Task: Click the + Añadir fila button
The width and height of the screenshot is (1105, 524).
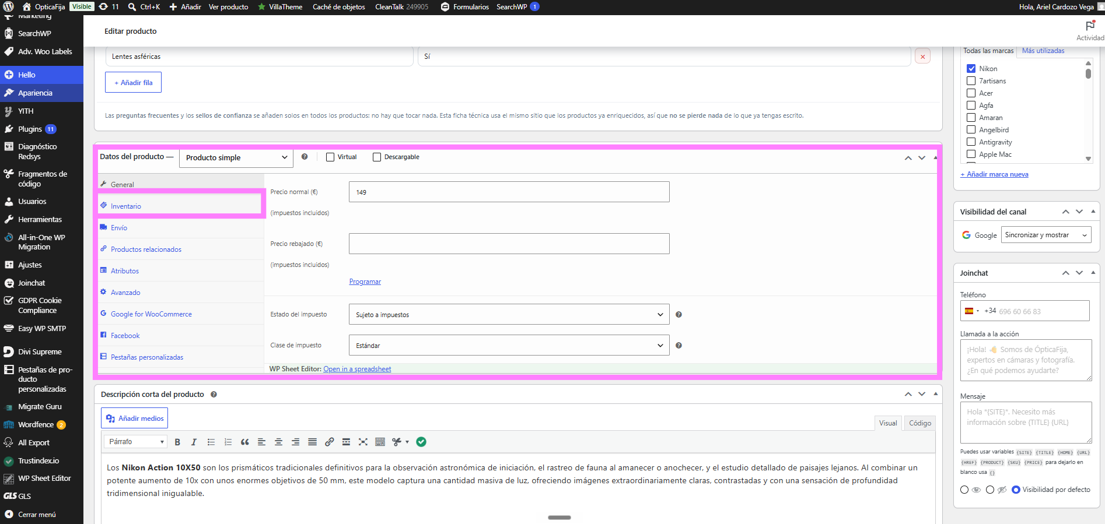Action: [133, 83]
